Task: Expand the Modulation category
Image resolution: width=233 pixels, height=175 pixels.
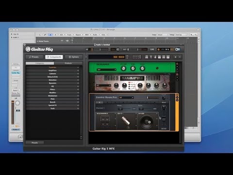Action: point(53,96)
